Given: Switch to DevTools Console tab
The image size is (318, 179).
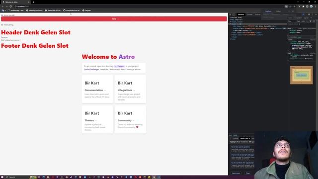Looking at the screenshot, I should point(249,14).
